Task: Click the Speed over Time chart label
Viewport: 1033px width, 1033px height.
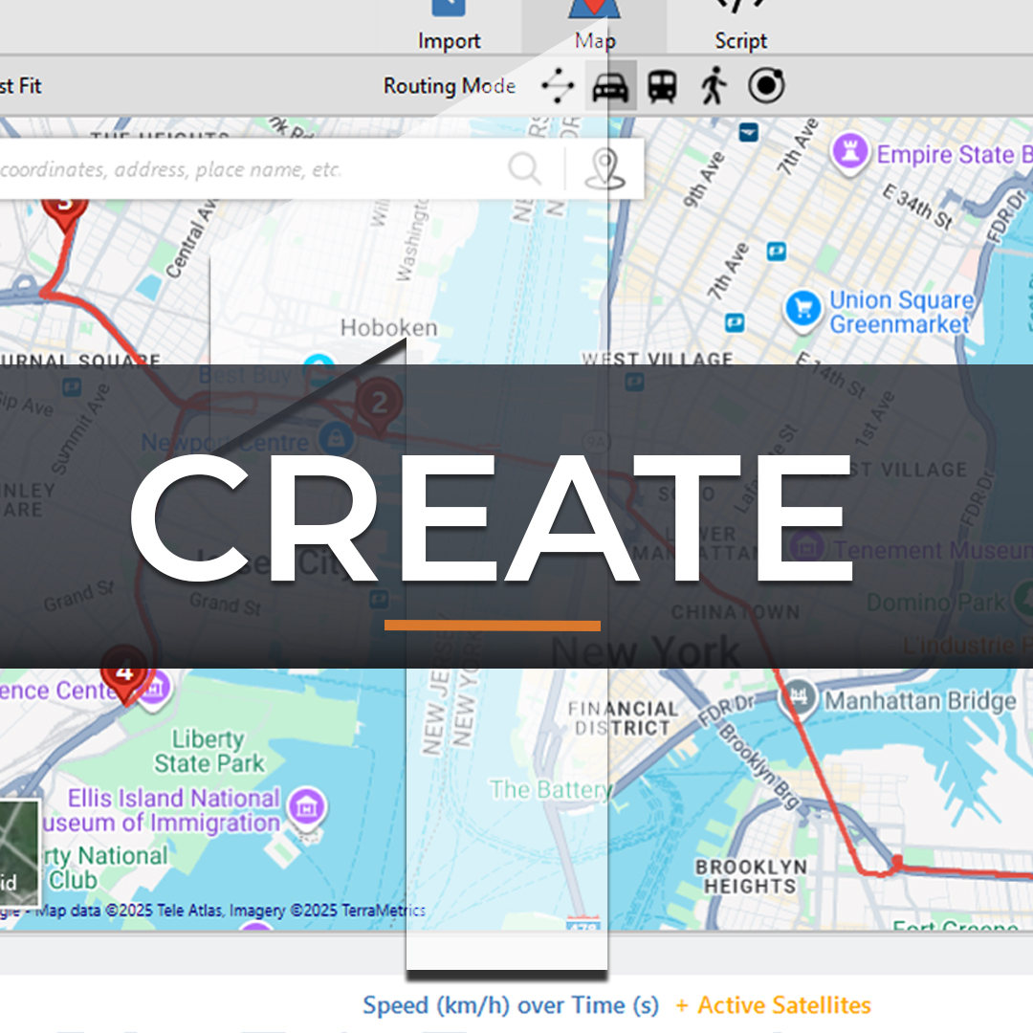Action: click(511, 1005)
